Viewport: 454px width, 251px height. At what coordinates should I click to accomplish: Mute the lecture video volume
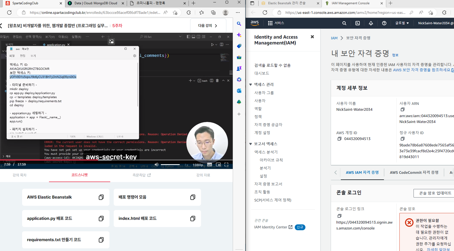tap(157, 164)
